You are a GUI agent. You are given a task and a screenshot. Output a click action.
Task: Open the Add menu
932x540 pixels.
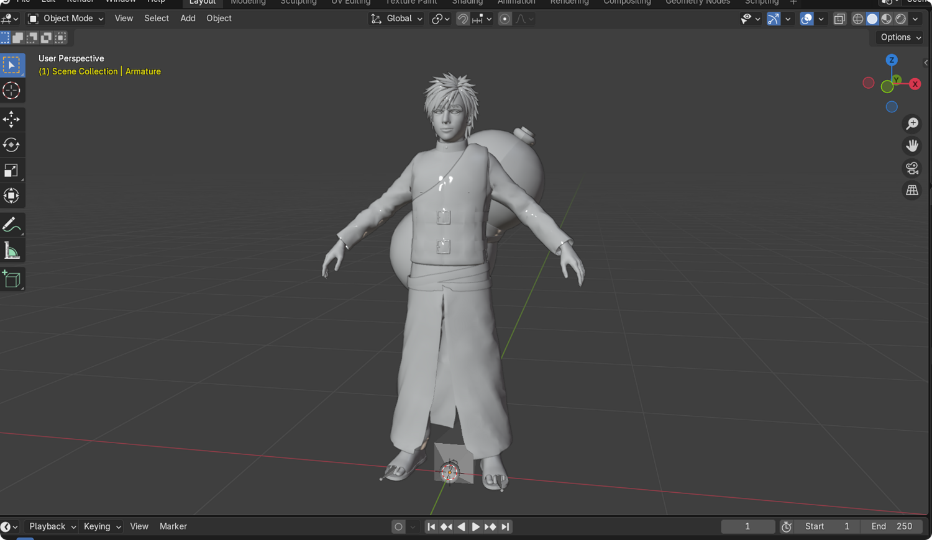[x=188, y=19]
